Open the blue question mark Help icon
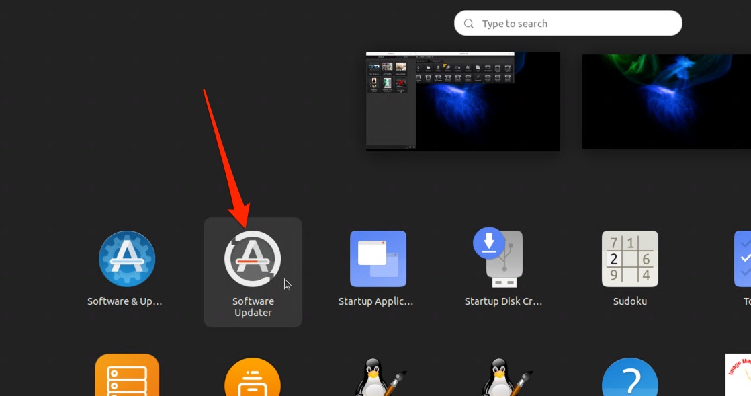This screenshot has height=396, width=751. (x=629, y=378)
